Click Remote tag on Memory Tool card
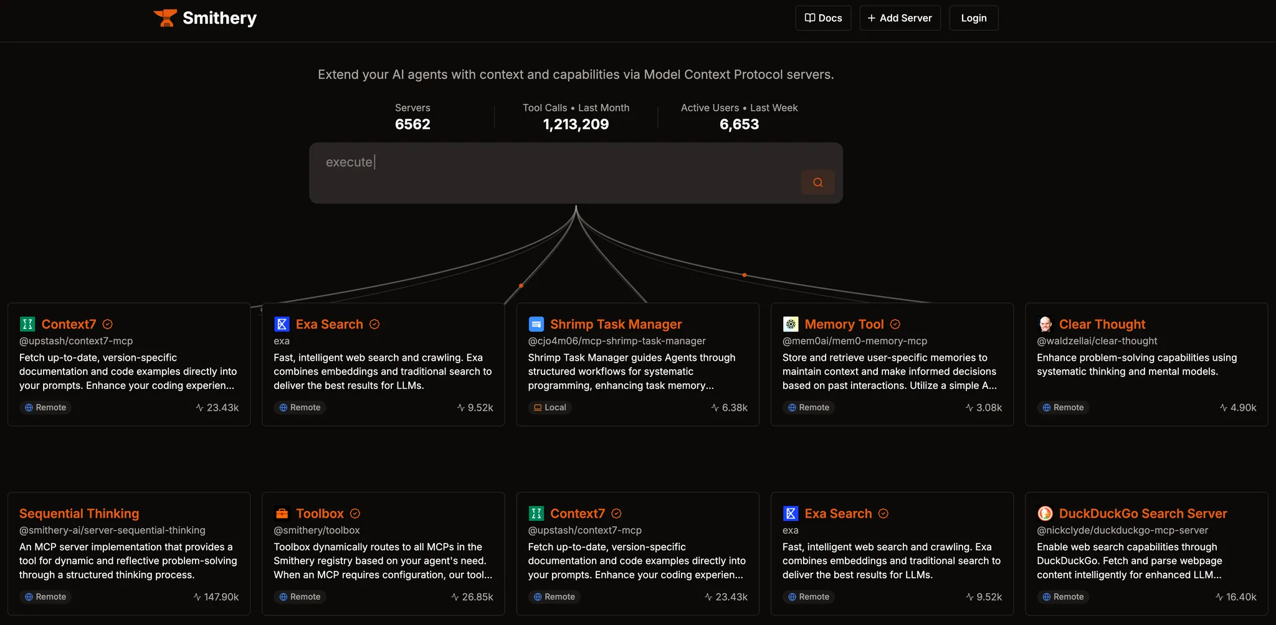The width and height of the screenshot is (1276, 625). (x=809, y=408)
